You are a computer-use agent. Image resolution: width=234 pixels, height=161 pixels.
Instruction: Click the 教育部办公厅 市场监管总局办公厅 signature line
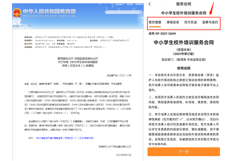tap(115, 147)
